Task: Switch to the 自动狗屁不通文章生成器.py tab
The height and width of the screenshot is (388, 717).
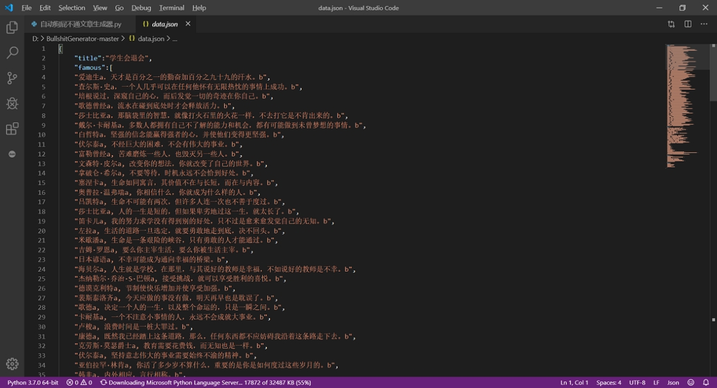Action: 80,24
